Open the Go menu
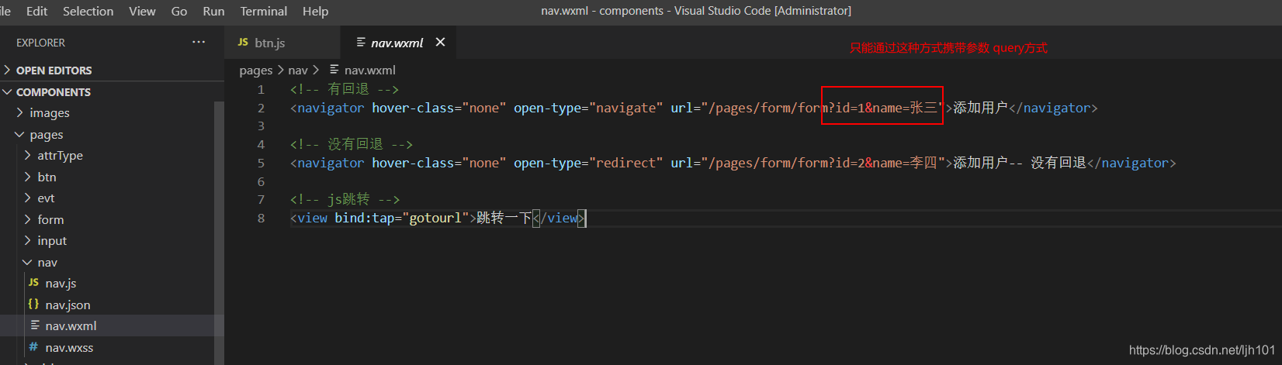Image resolution: width=1282 pixels, height=365 pixels. pos(179,11)
